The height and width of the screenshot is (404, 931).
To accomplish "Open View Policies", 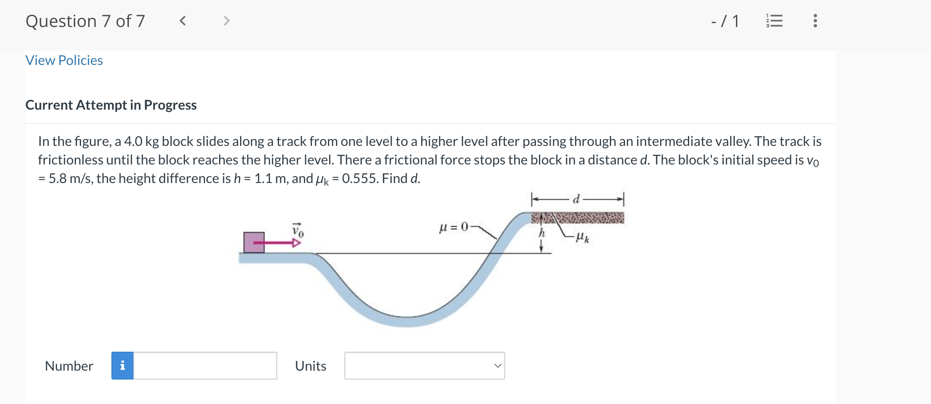I will click(x=64, y=60).
